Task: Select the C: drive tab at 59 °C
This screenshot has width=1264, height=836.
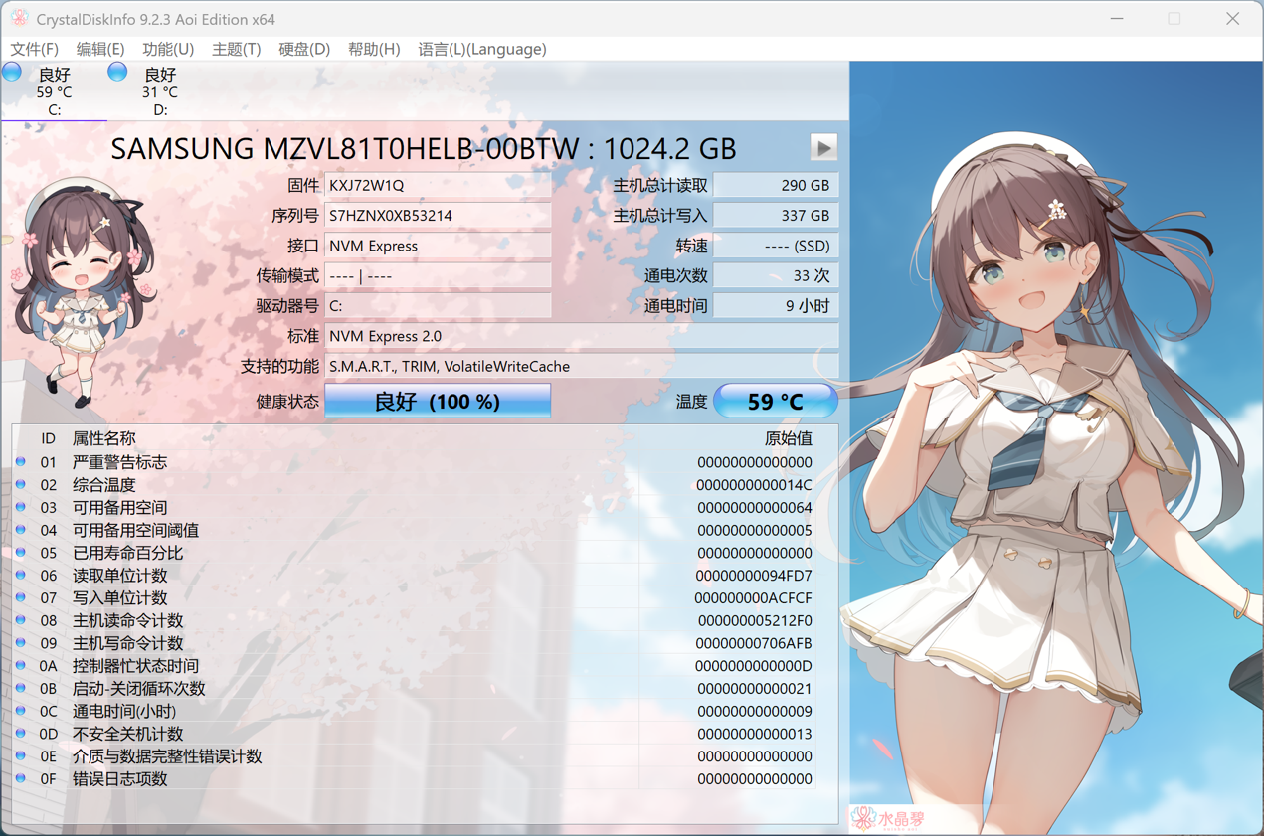Action: tap(54, 91)
